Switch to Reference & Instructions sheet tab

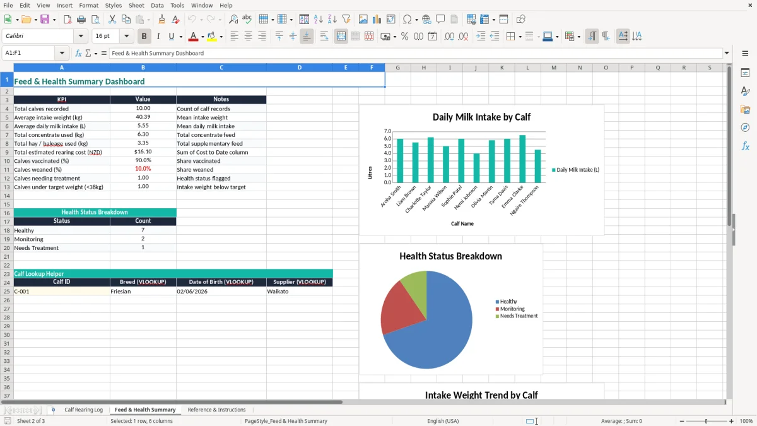coord(216,410)
